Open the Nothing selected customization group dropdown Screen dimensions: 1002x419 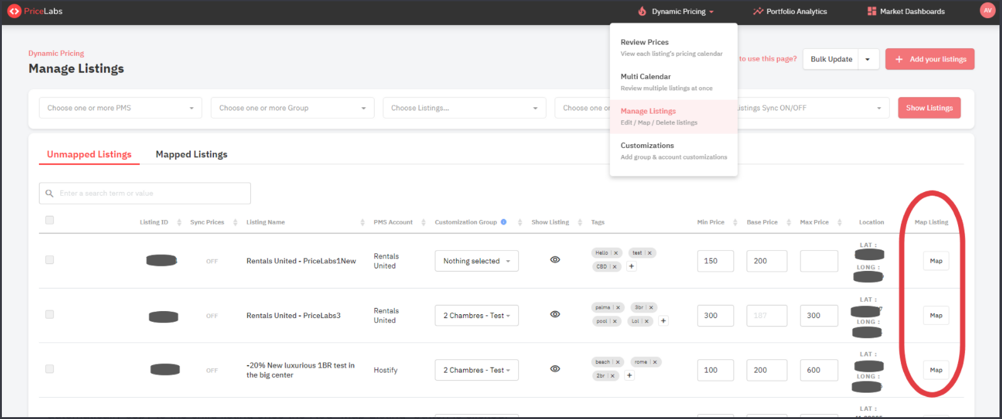pyautogui.click(x=477, y=261)
